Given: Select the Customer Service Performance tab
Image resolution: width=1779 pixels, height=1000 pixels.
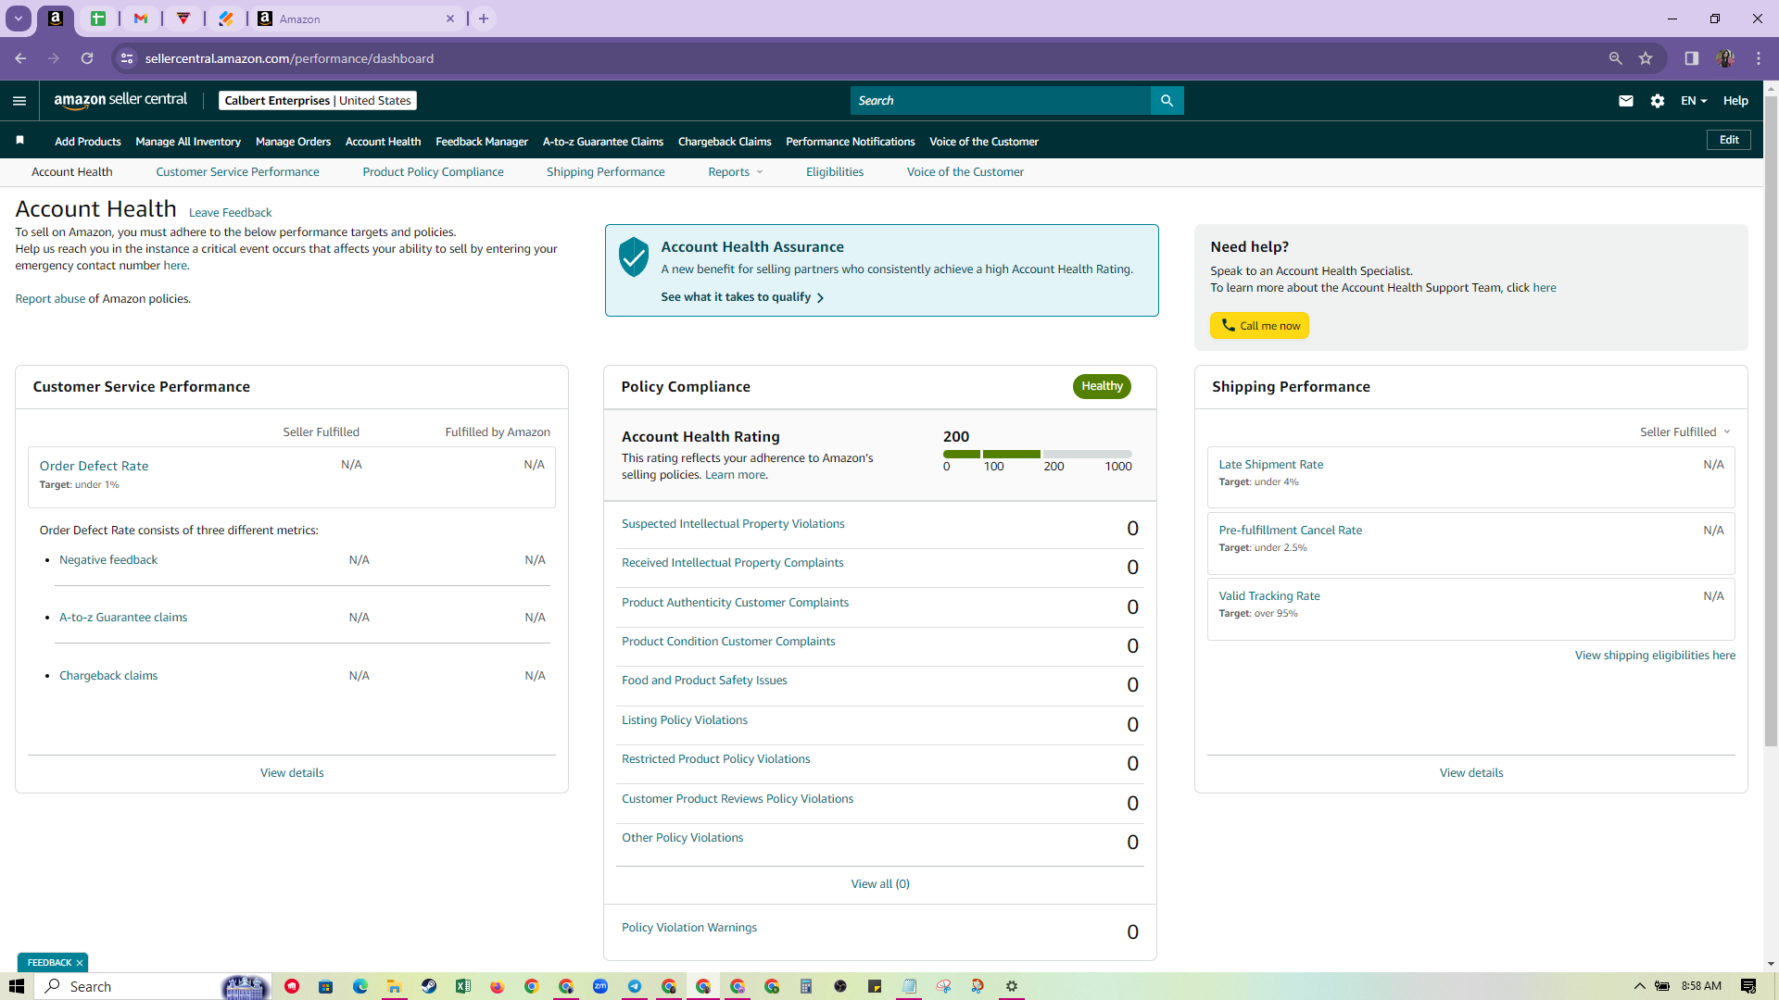Looking at the screenshot, I should (x=237, y=172).
